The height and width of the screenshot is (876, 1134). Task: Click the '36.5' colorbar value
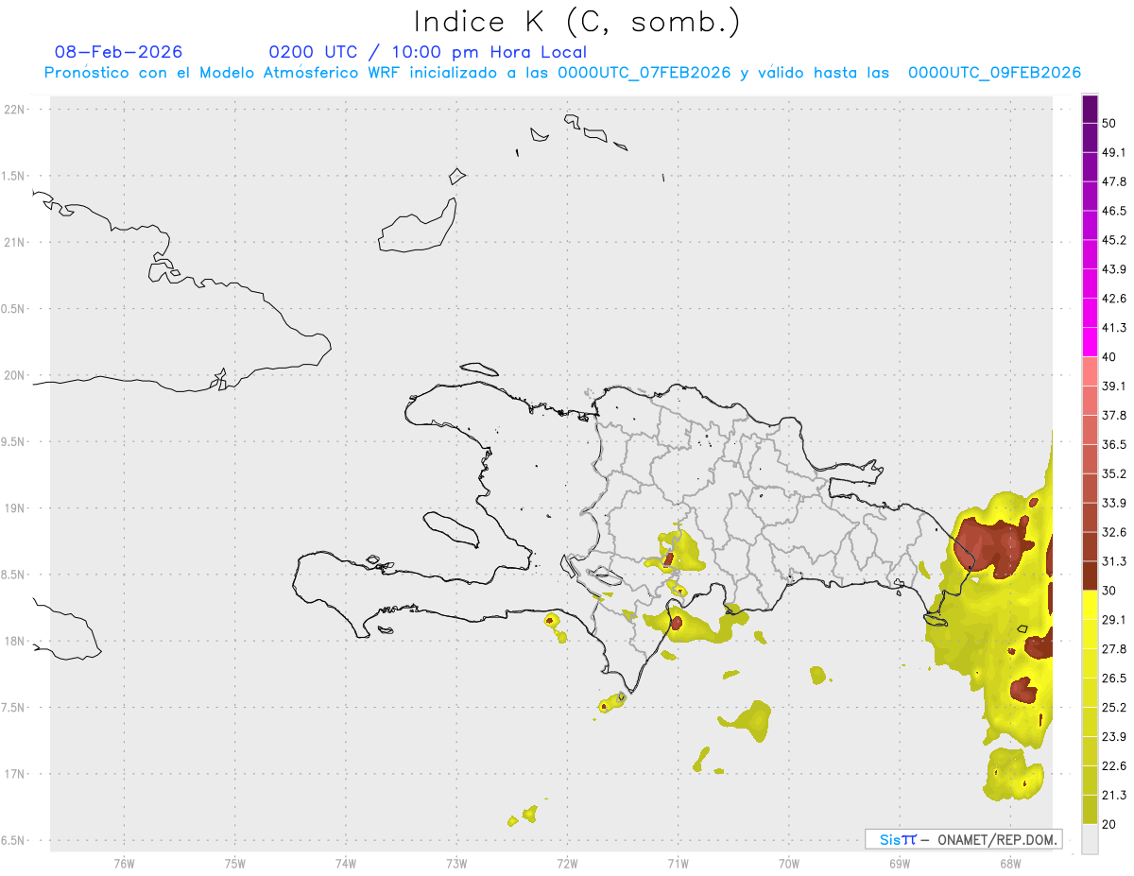pos(1114,444)
